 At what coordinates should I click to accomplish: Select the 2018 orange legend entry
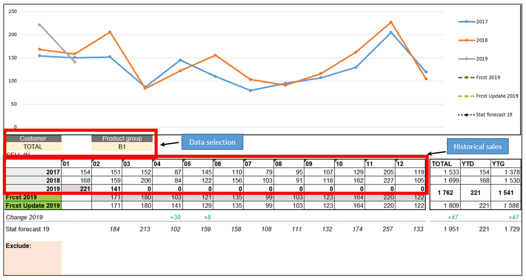481,40
